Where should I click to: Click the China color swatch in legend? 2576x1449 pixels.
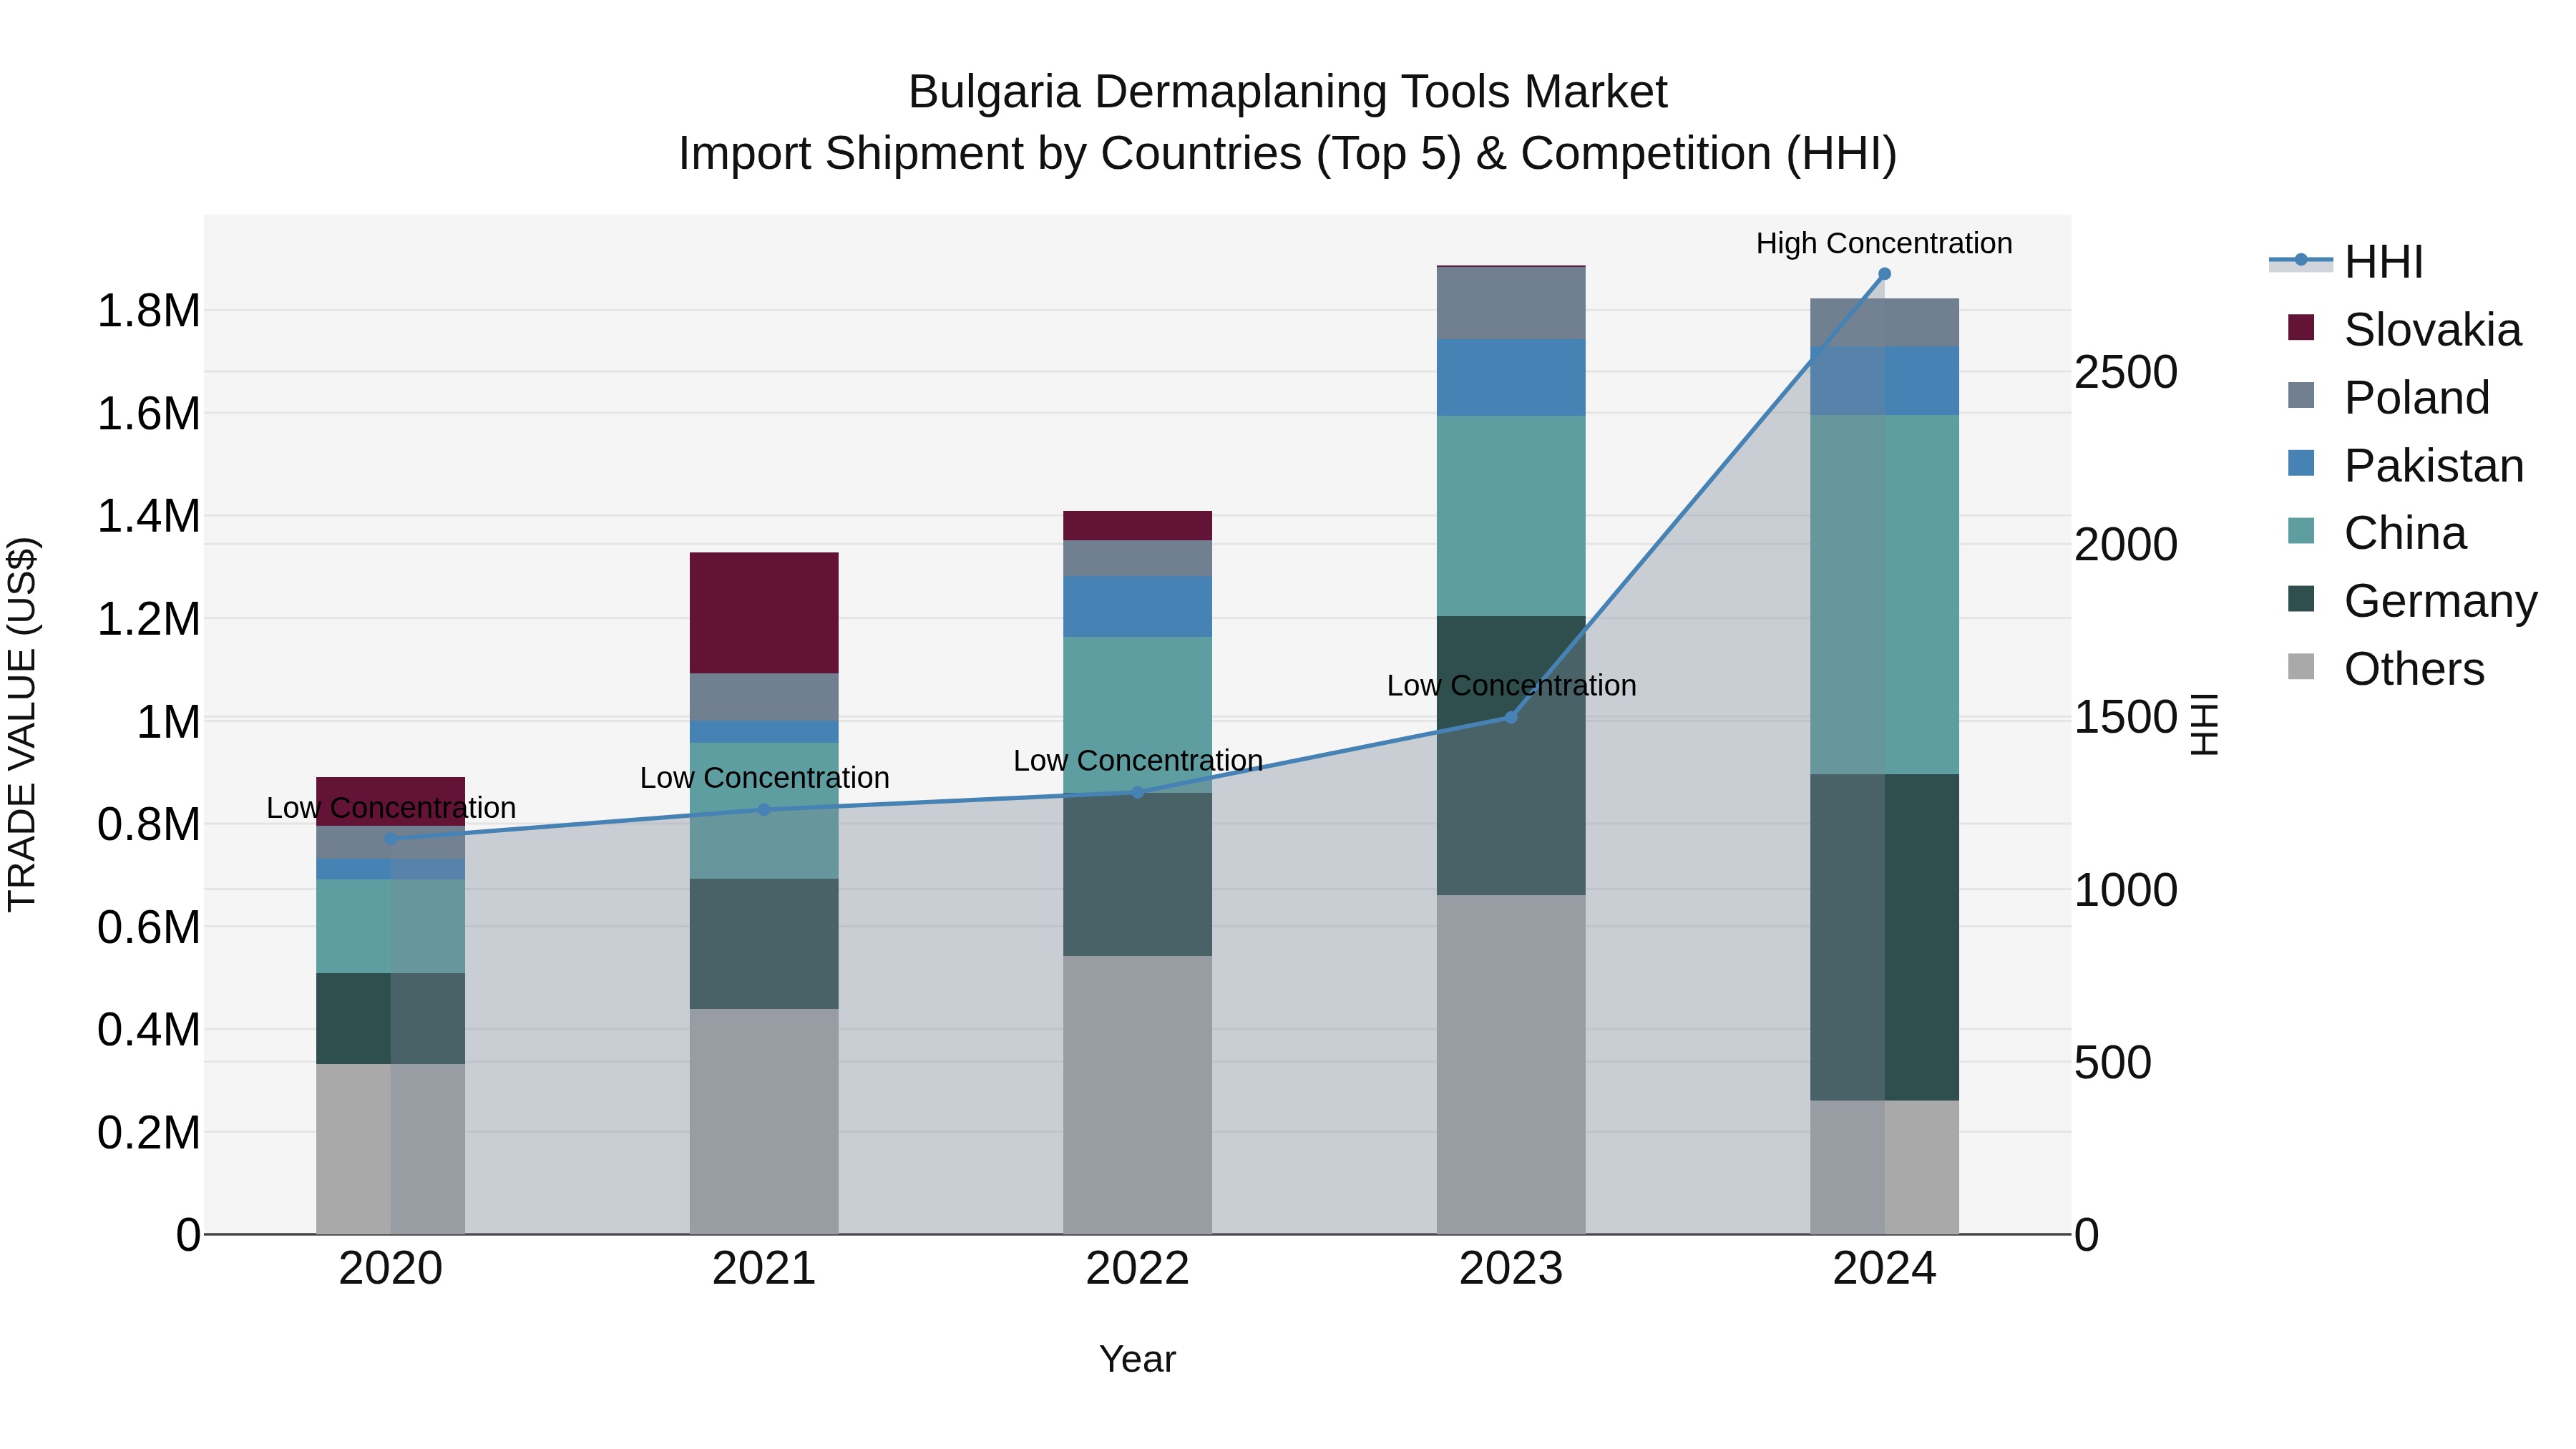pos(2301,530)
